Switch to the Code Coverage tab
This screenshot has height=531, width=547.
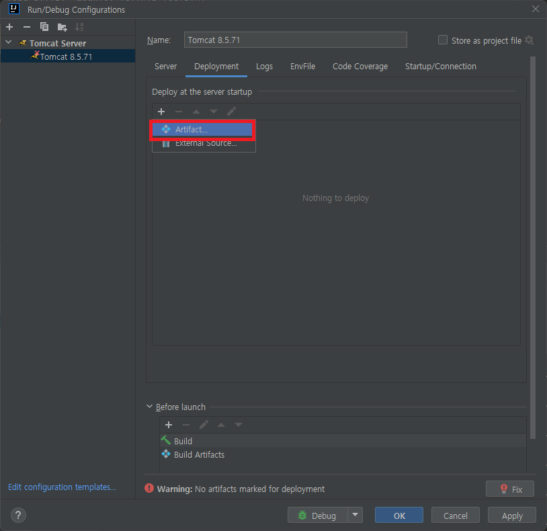[x=360, y=67]
